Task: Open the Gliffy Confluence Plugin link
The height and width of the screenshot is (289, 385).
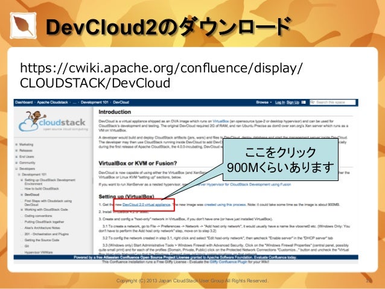Action: point(228,262)
